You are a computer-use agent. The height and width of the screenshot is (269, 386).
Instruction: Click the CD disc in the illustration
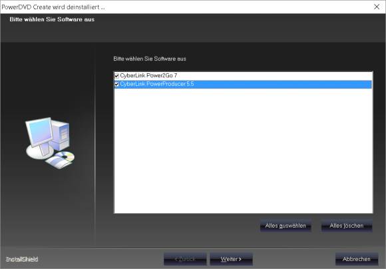click(x=65, y=156)
